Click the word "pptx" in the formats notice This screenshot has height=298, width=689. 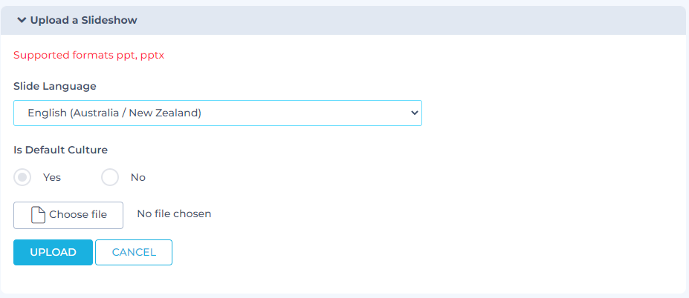tap(152, 56)
